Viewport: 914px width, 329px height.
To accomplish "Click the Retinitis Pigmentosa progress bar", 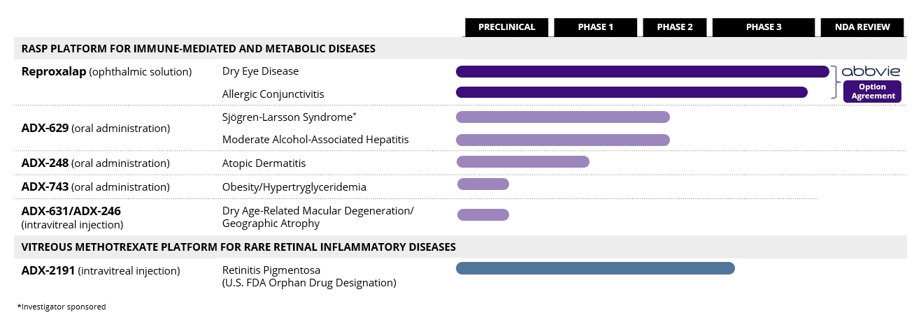I will coord(594,268).
